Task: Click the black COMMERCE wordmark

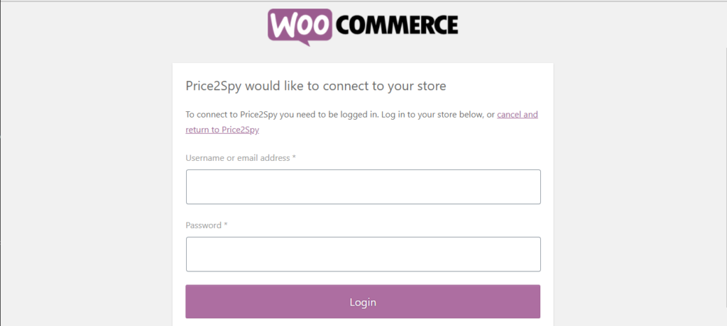Action: (x=397, y=25)
